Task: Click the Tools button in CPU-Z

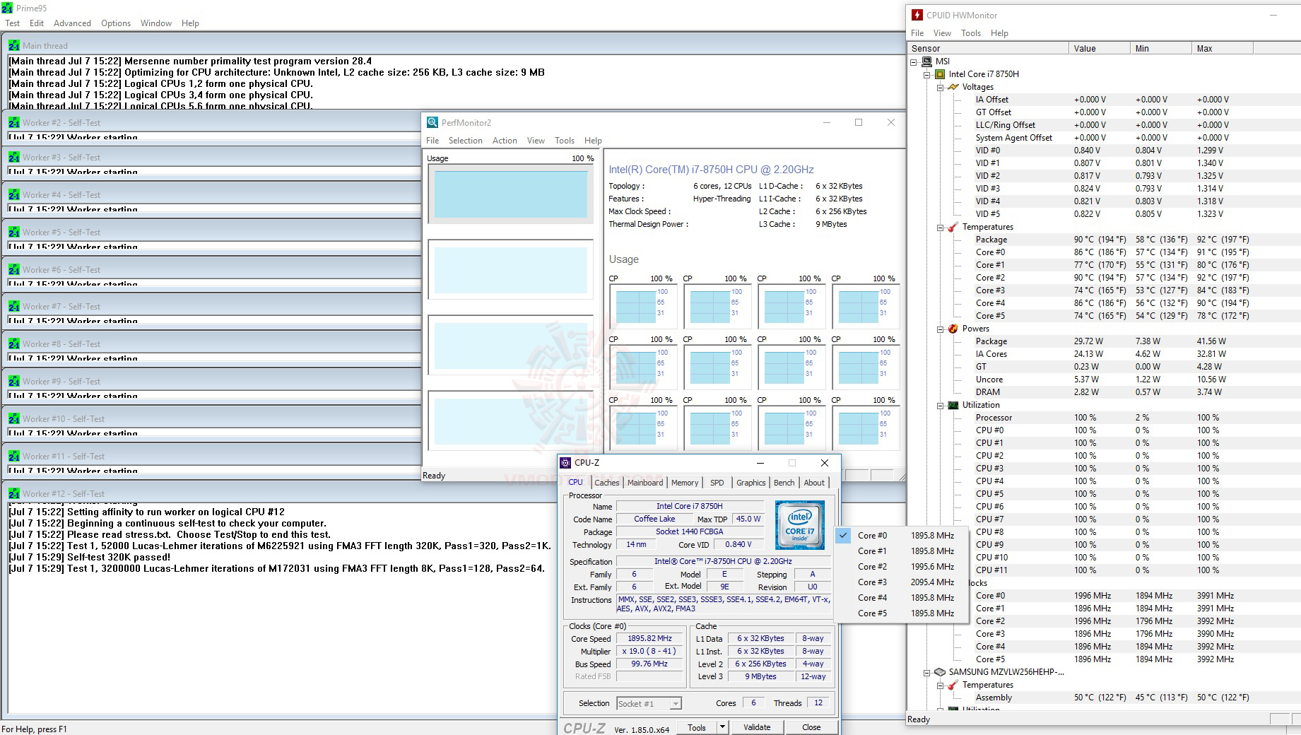Action: [x=697, y=727]
